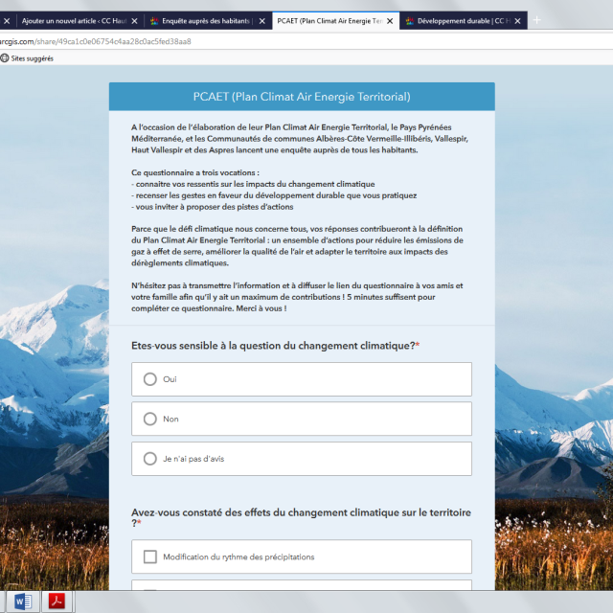Open Microsoft Word from the taskbar
The height and width of the screenshot is (613, 613).
click(x=23, y=602)
